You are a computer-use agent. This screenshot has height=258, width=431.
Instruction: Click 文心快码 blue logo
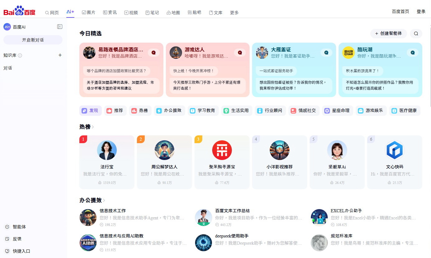pyautogui.click(x=395, y=150)
